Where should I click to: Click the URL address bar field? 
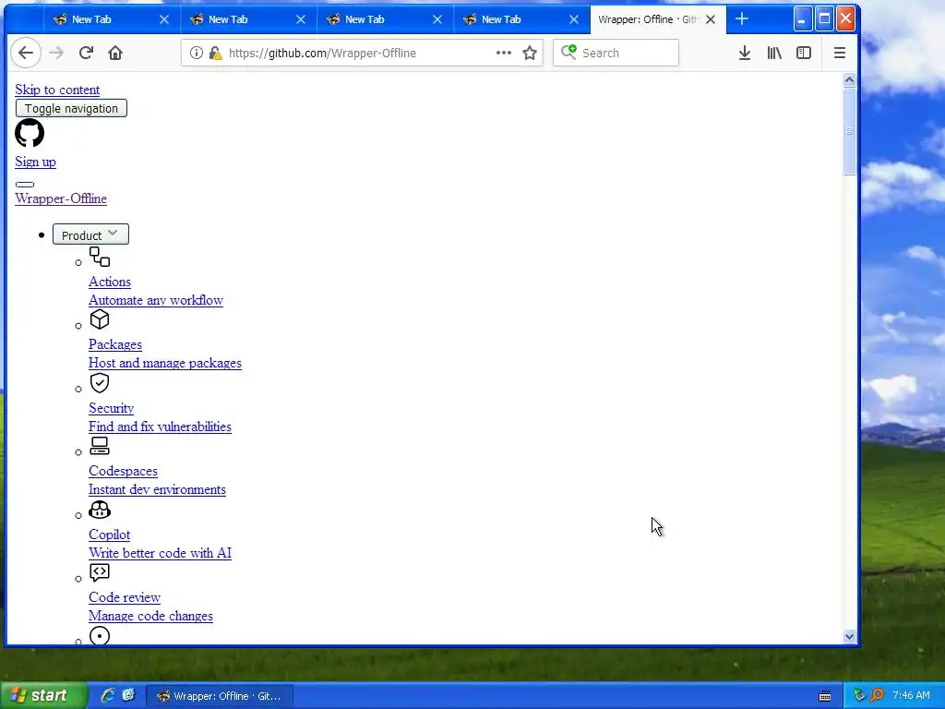tap(360, 53)
